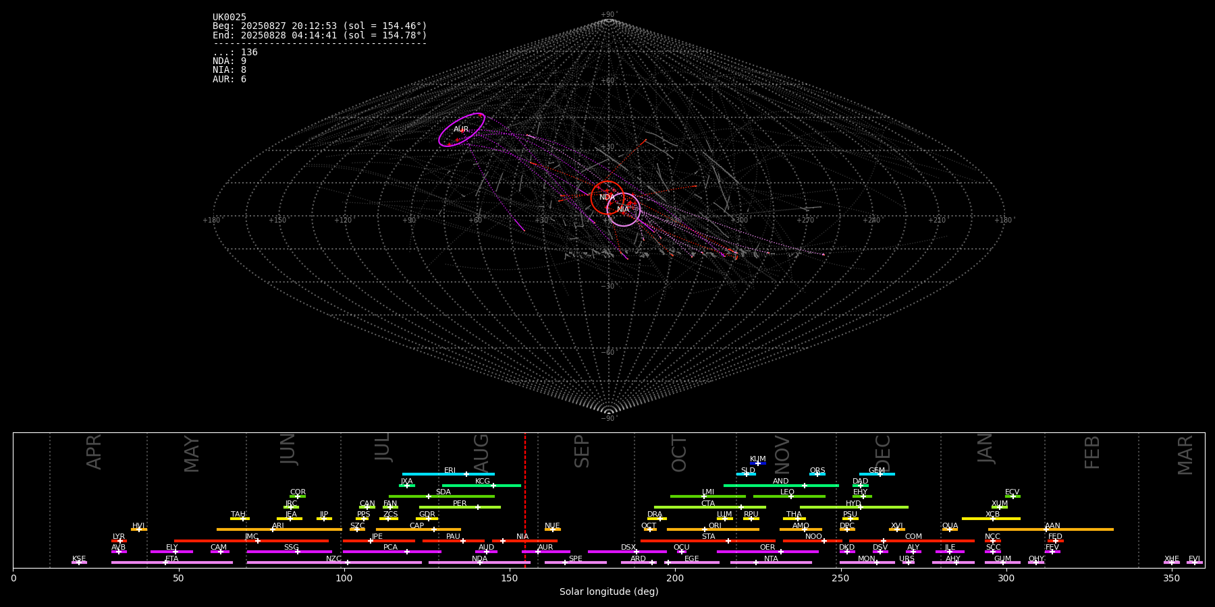Click the LEO shower bar in timeline

coord(789,496)
